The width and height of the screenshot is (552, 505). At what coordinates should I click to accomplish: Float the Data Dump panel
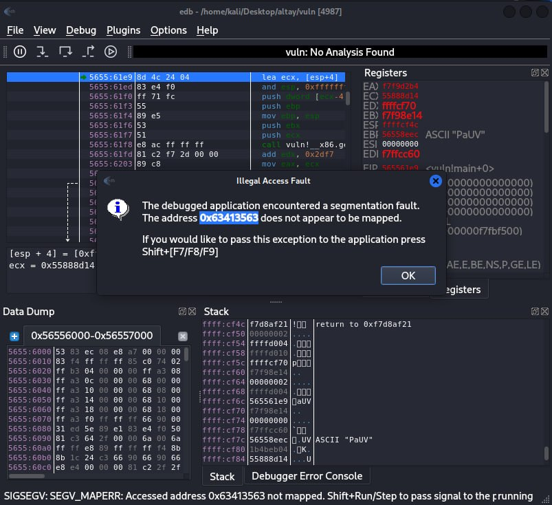(x=182, y=311)
